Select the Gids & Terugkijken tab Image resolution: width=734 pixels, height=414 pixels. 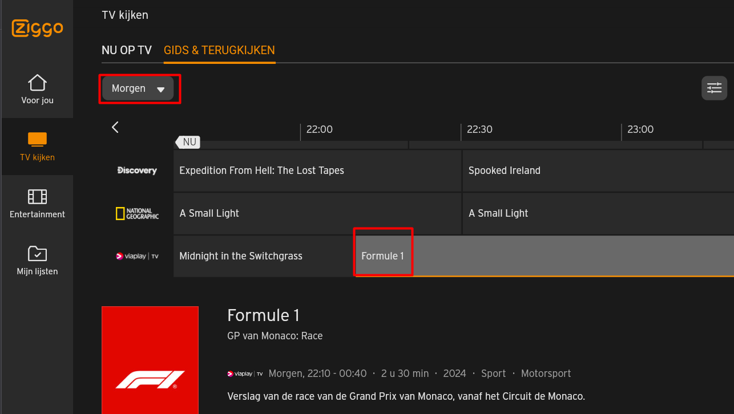click(x=219, y=50)
